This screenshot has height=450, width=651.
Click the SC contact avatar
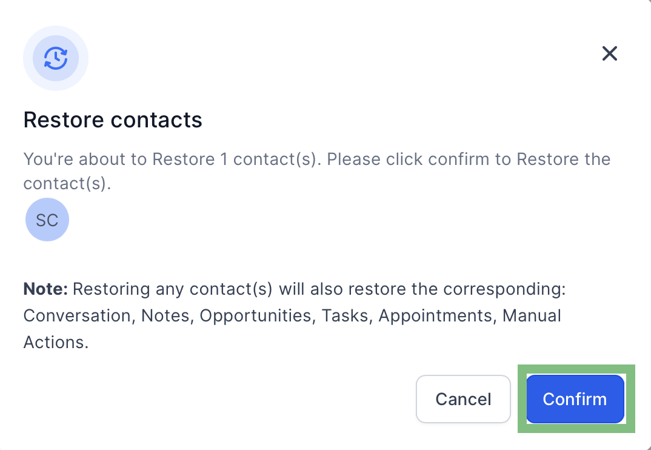pyautogui.click(x=47, y=220)
